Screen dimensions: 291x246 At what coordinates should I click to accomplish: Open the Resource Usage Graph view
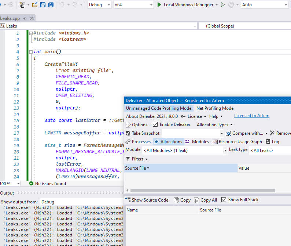[237, 142]
